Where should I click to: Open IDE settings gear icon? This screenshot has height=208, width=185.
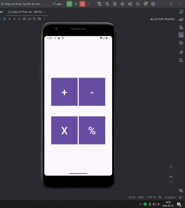tap(145, 4)
